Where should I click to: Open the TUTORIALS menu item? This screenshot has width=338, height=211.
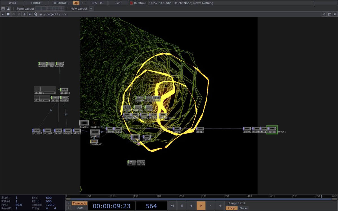pos(60,3)
